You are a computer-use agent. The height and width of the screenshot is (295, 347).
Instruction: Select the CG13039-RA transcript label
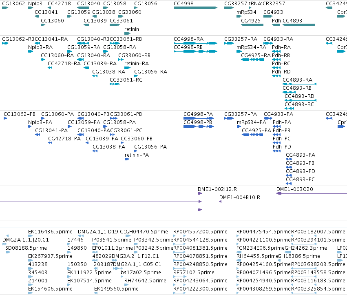coord(100,64)
